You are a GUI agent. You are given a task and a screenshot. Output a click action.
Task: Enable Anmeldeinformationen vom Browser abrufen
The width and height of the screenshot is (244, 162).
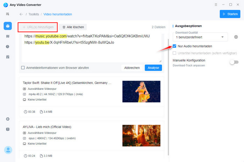tap(23, 68)
